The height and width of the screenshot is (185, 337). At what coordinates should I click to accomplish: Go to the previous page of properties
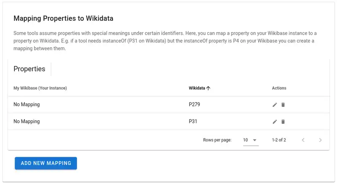(303, 140)
